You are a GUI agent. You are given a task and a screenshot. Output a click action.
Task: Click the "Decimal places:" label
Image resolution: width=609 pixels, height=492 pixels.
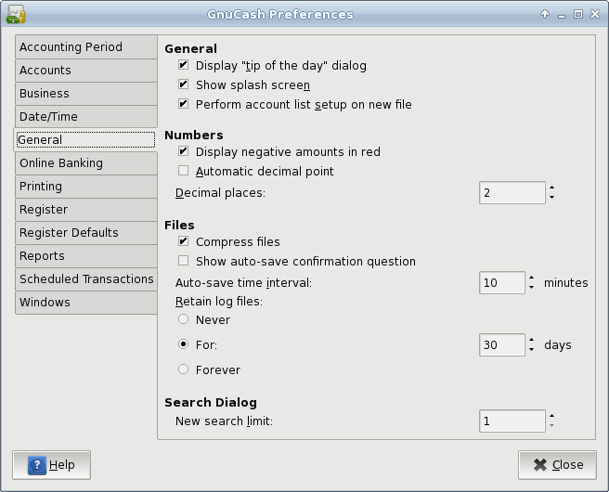[220, 192]
